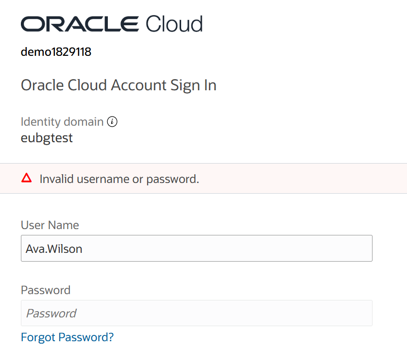The image size is (407, 348).
Task: Click the Identity domain label text
Action: click(x=62, y=122)
